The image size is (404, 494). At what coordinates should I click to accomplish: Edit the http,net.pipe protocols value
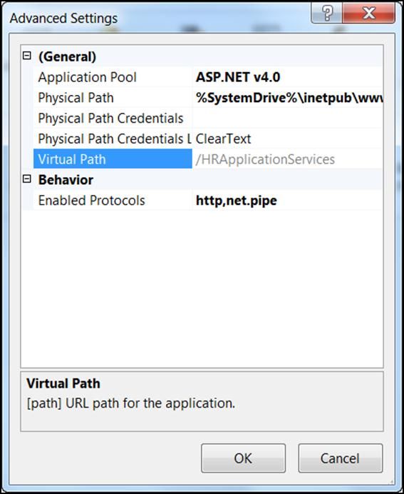[x=287, y=200]
